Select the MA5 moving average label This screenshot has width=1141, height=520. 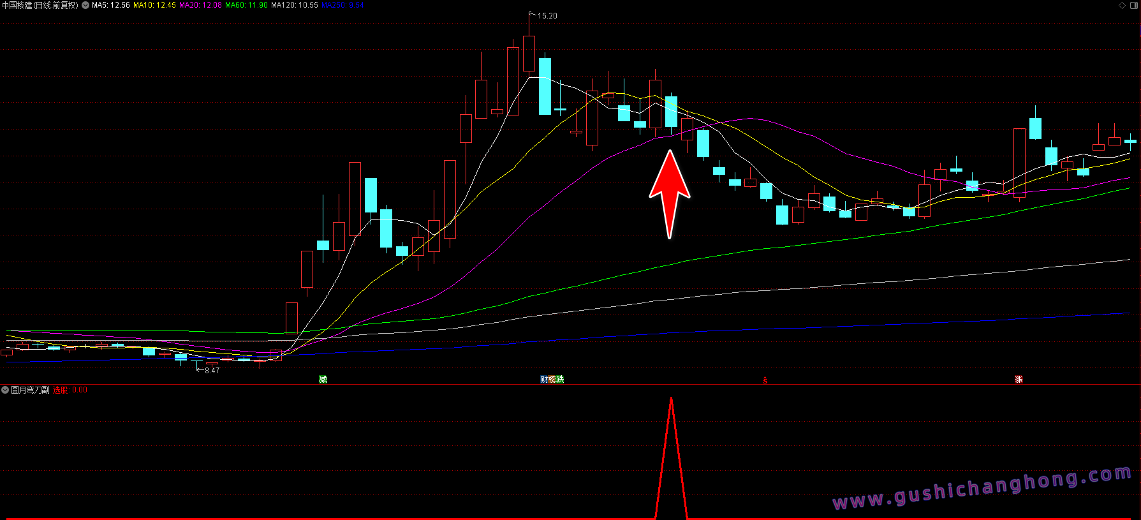coord(111,5)
